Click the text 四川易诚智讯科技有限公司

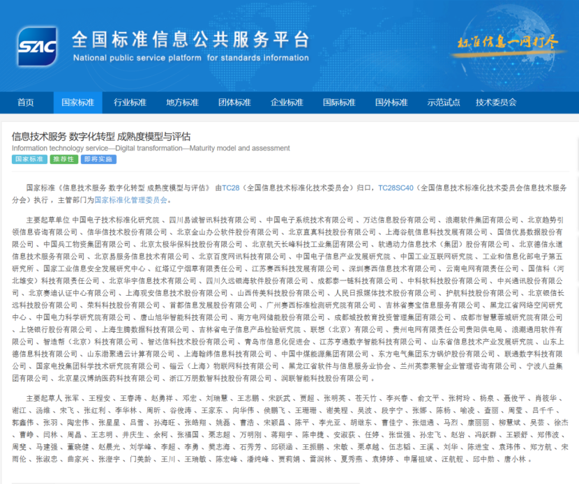213,220
